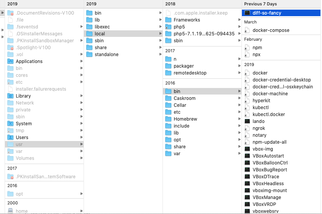Image resolution: width=322 pixels, height=214 pixels.
Task: Click the vboximg-mount file name
Action: point(270,191)
